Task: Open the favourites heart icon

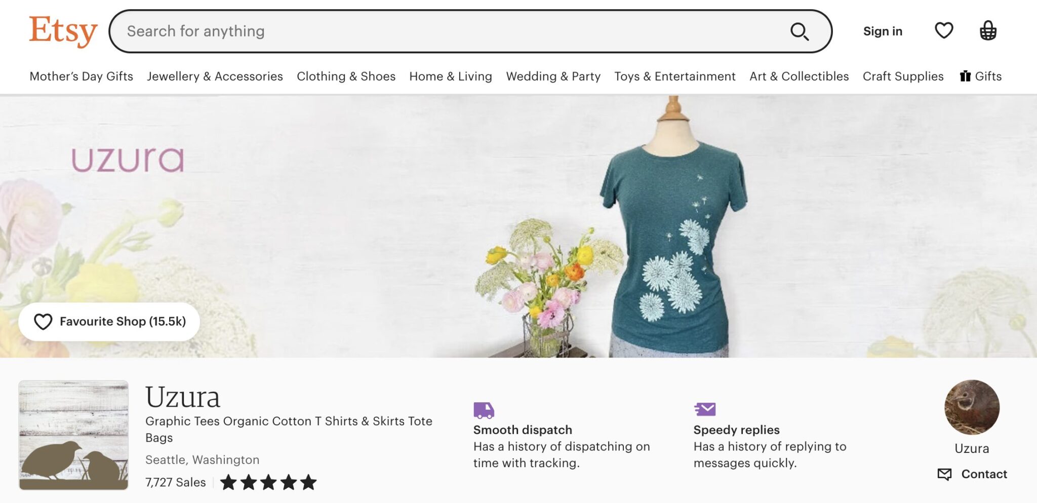Action: click(943, 31)
